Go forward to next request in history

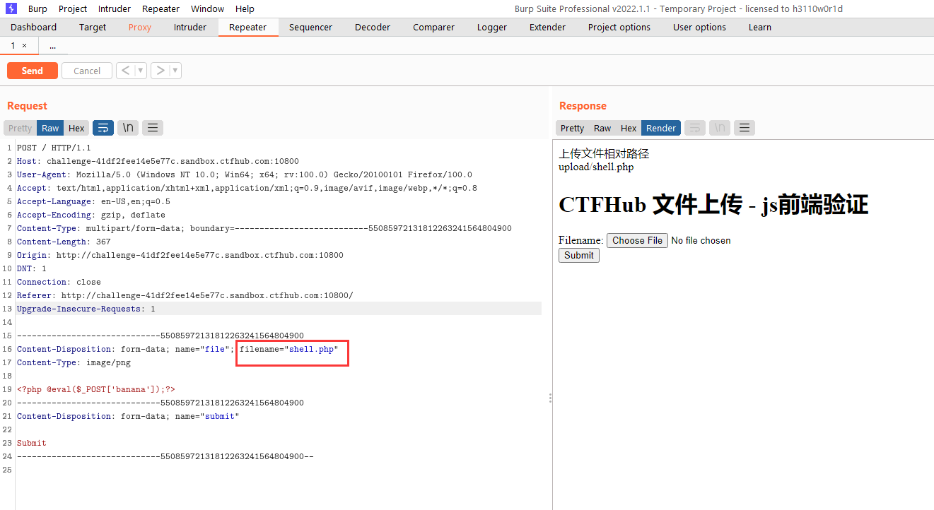pyautogui.click(x=160, y=71)
